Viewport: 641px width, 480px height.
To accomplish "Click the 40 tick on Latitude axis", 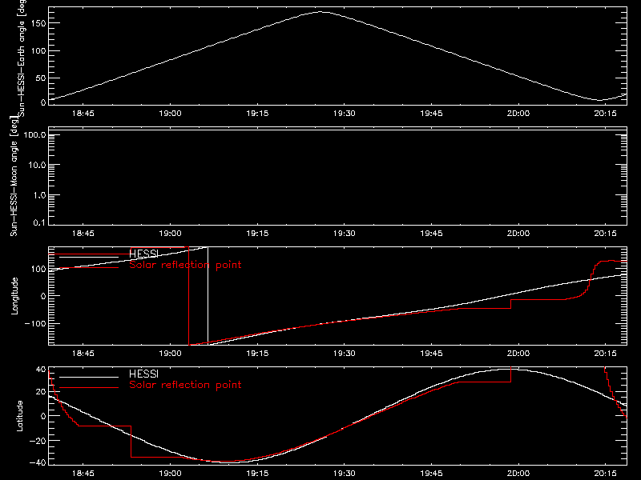I will pyautogui.click(x=41, y=370).
